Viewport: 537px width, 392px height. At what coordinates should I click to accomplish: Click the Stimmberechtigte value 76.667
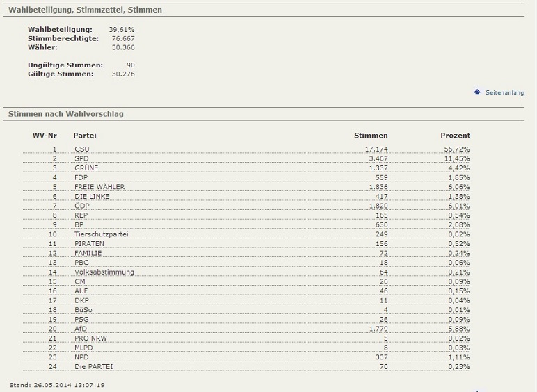(x=123, y=39)
